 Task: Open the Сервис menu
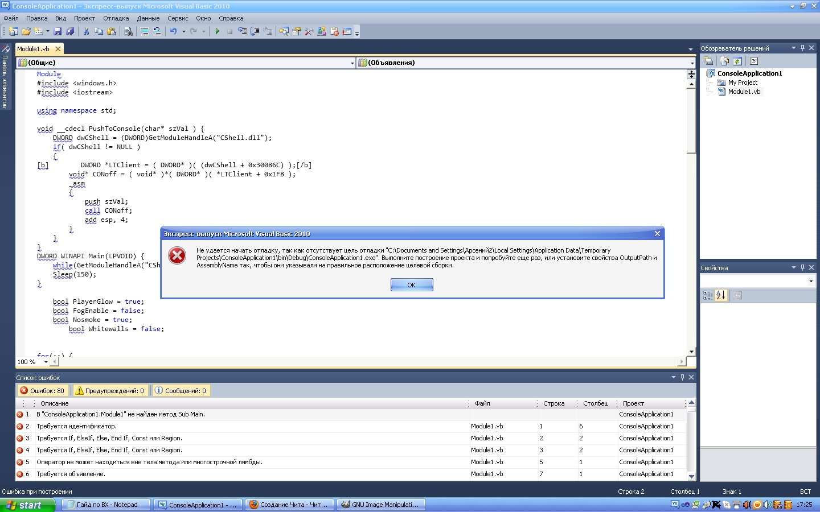[178, 18]
